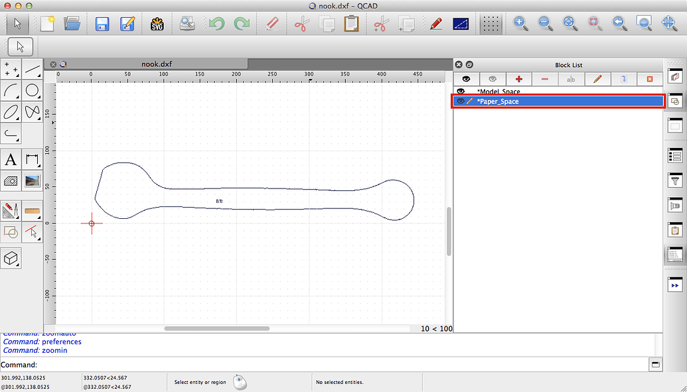The width and height of the screenshot is (687, 392).
Task: Select the hatch tool
Action: click(11, 180)
